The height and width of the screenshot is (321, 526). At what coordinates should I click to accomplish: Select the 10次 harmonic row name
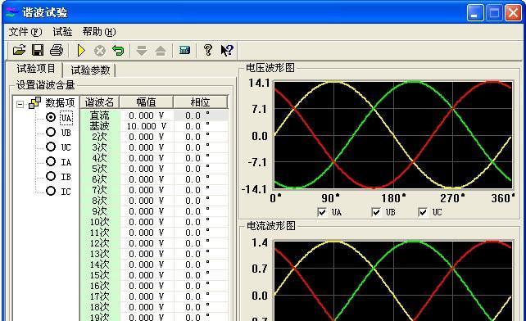100,222
